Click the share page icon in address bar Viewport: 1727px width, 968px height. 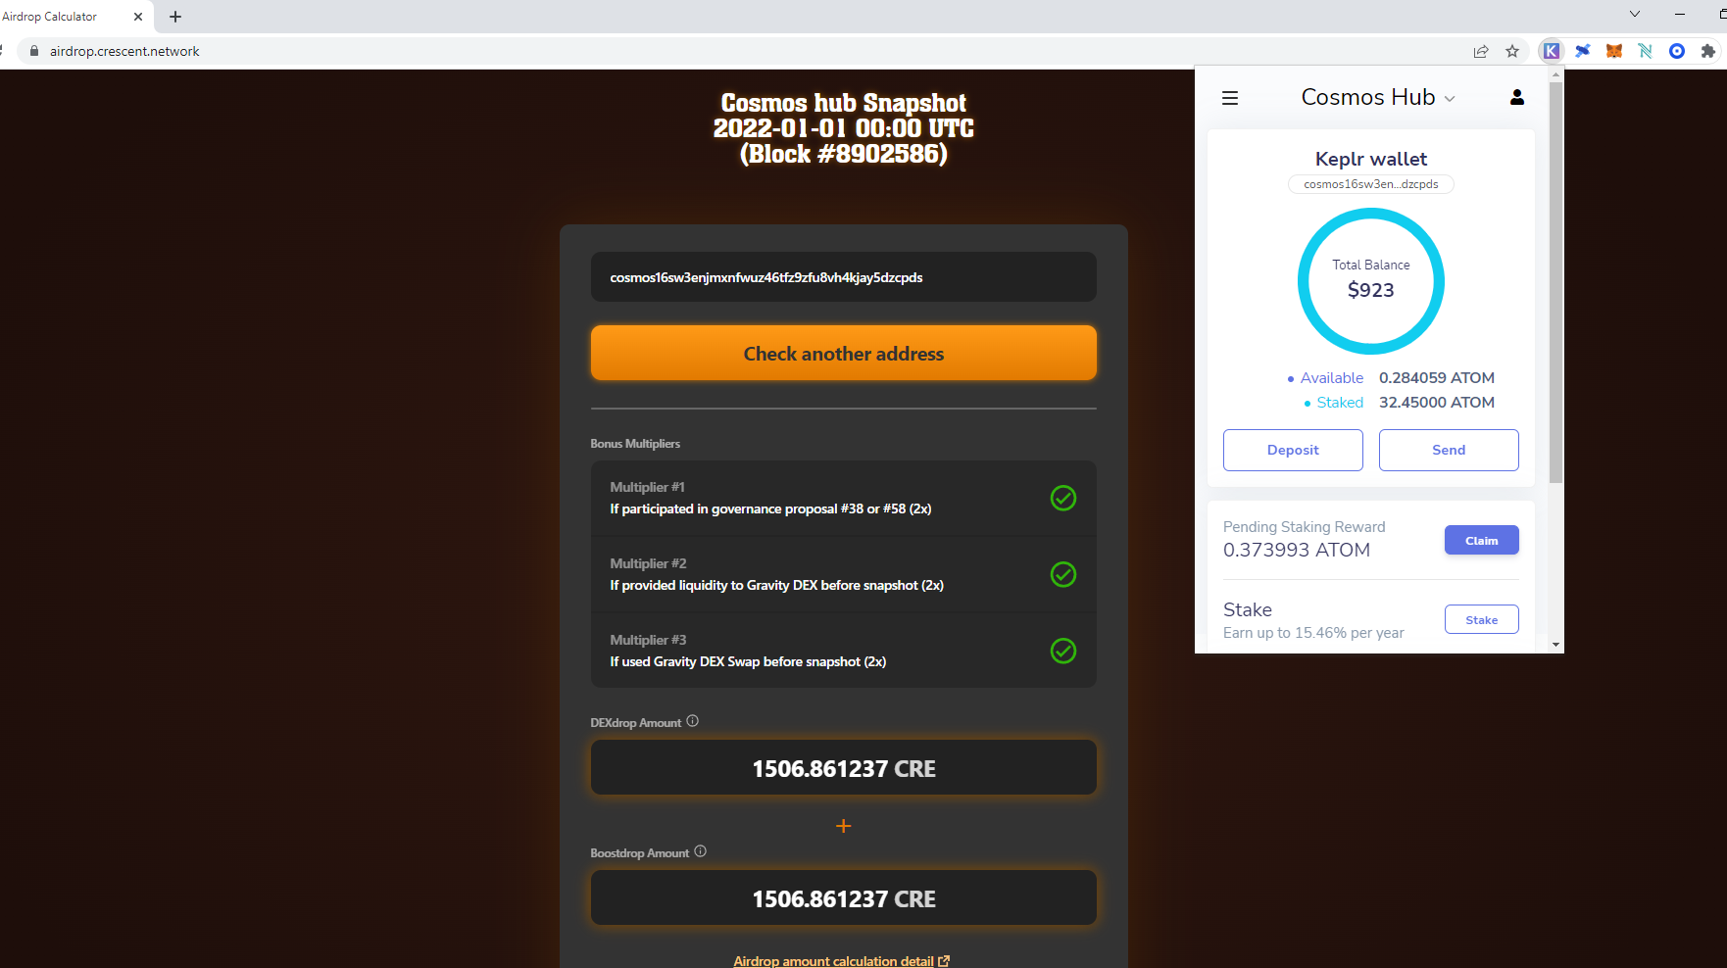[x=1481, y=51]
